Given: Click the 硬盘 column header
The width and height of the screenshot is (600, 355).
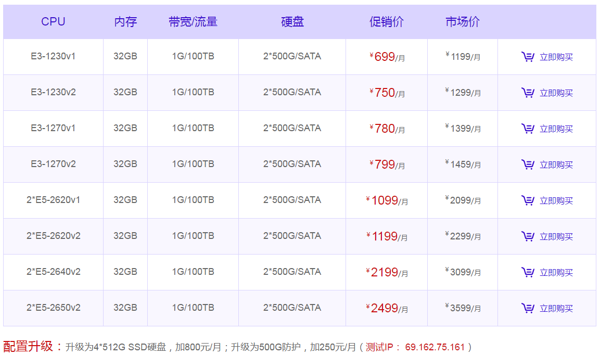Looking at the screenshot, I should (292, 22).
